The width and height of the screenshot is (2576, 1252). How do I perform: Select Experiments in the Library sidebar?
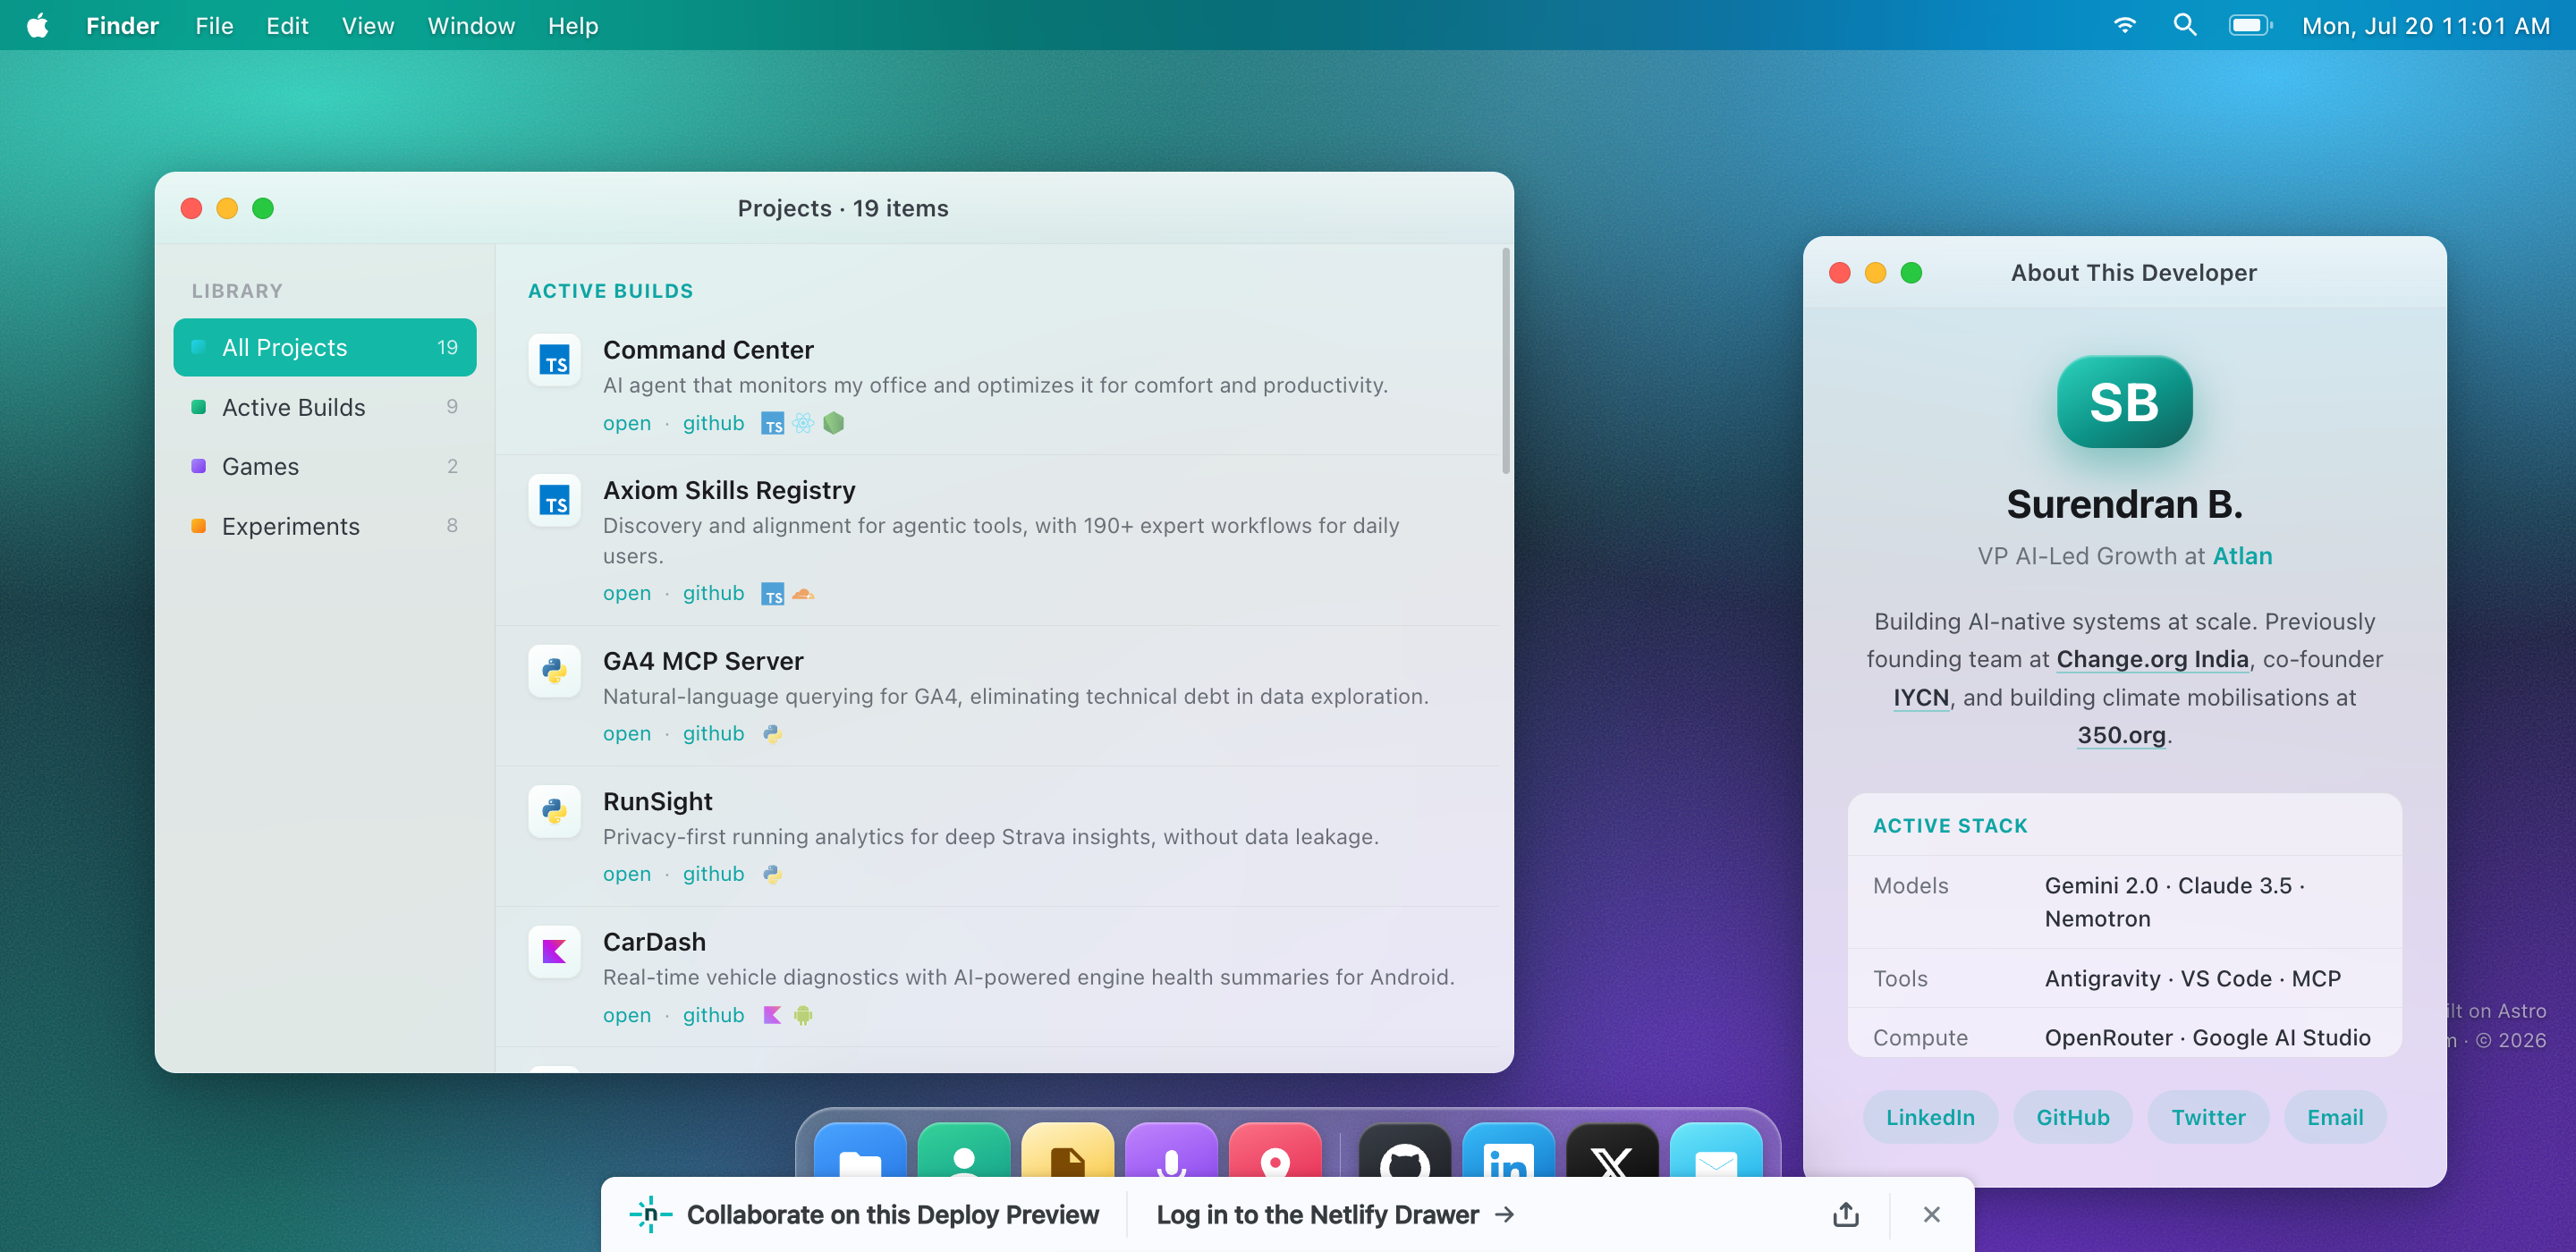click(325, 526)
